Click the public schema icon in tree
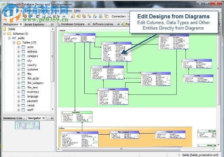This screenshot has height=157, width=224. 14,38
